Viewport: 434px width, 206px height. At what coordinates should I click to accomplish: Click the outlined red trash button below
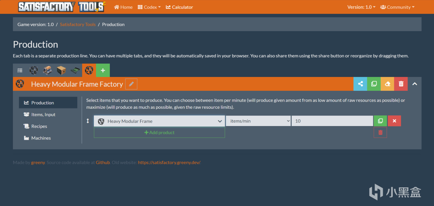[x=380, y=132]
